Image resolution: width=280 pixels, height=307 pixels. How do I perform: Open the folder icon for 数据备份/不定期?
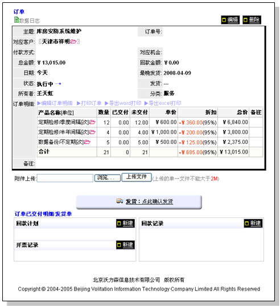87,142
